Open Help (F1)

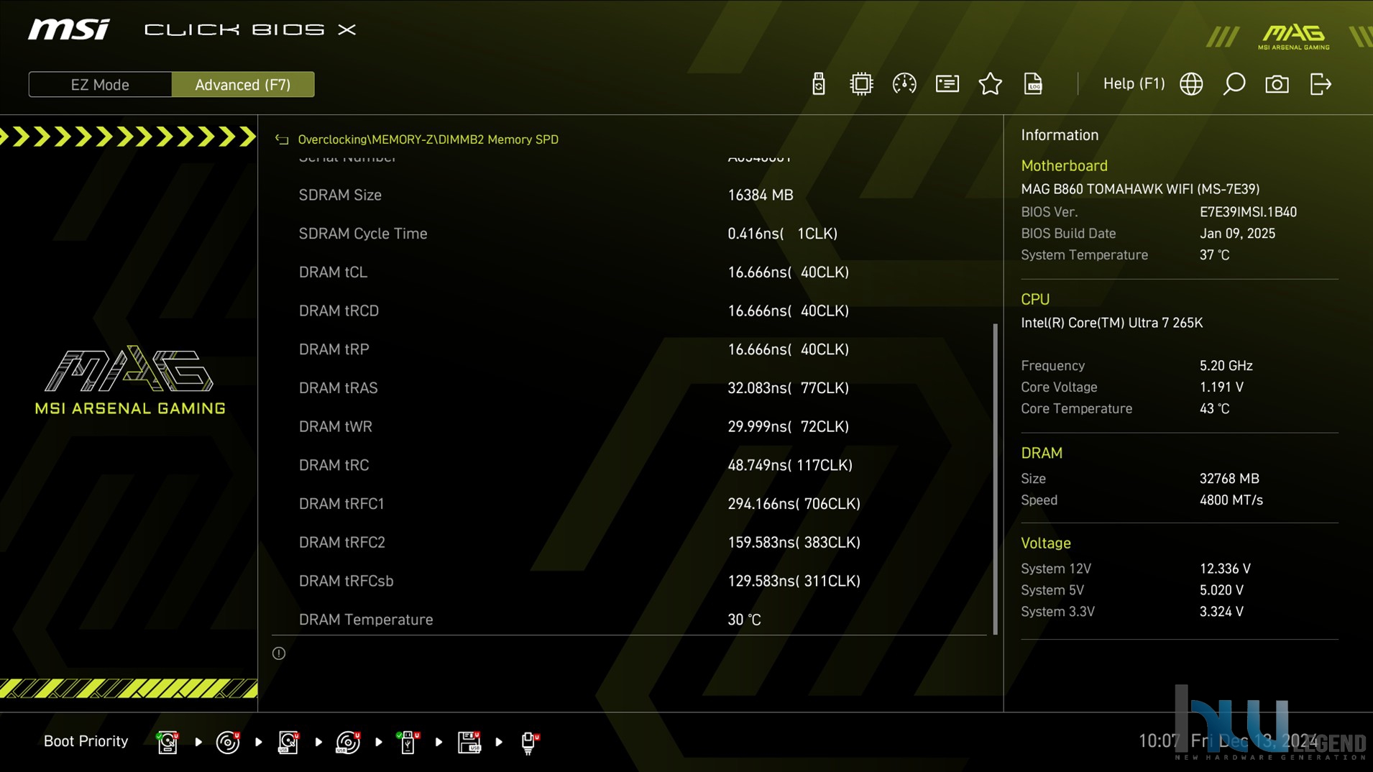tap(1134, 84)
